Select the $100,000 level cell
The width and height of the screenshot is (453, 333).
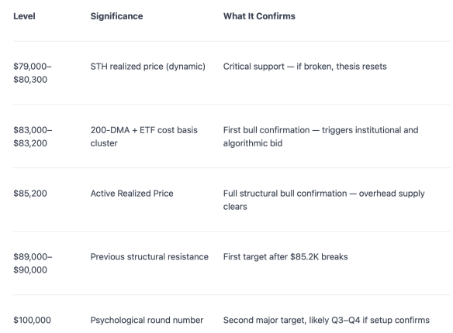click(x=32, y=321)
